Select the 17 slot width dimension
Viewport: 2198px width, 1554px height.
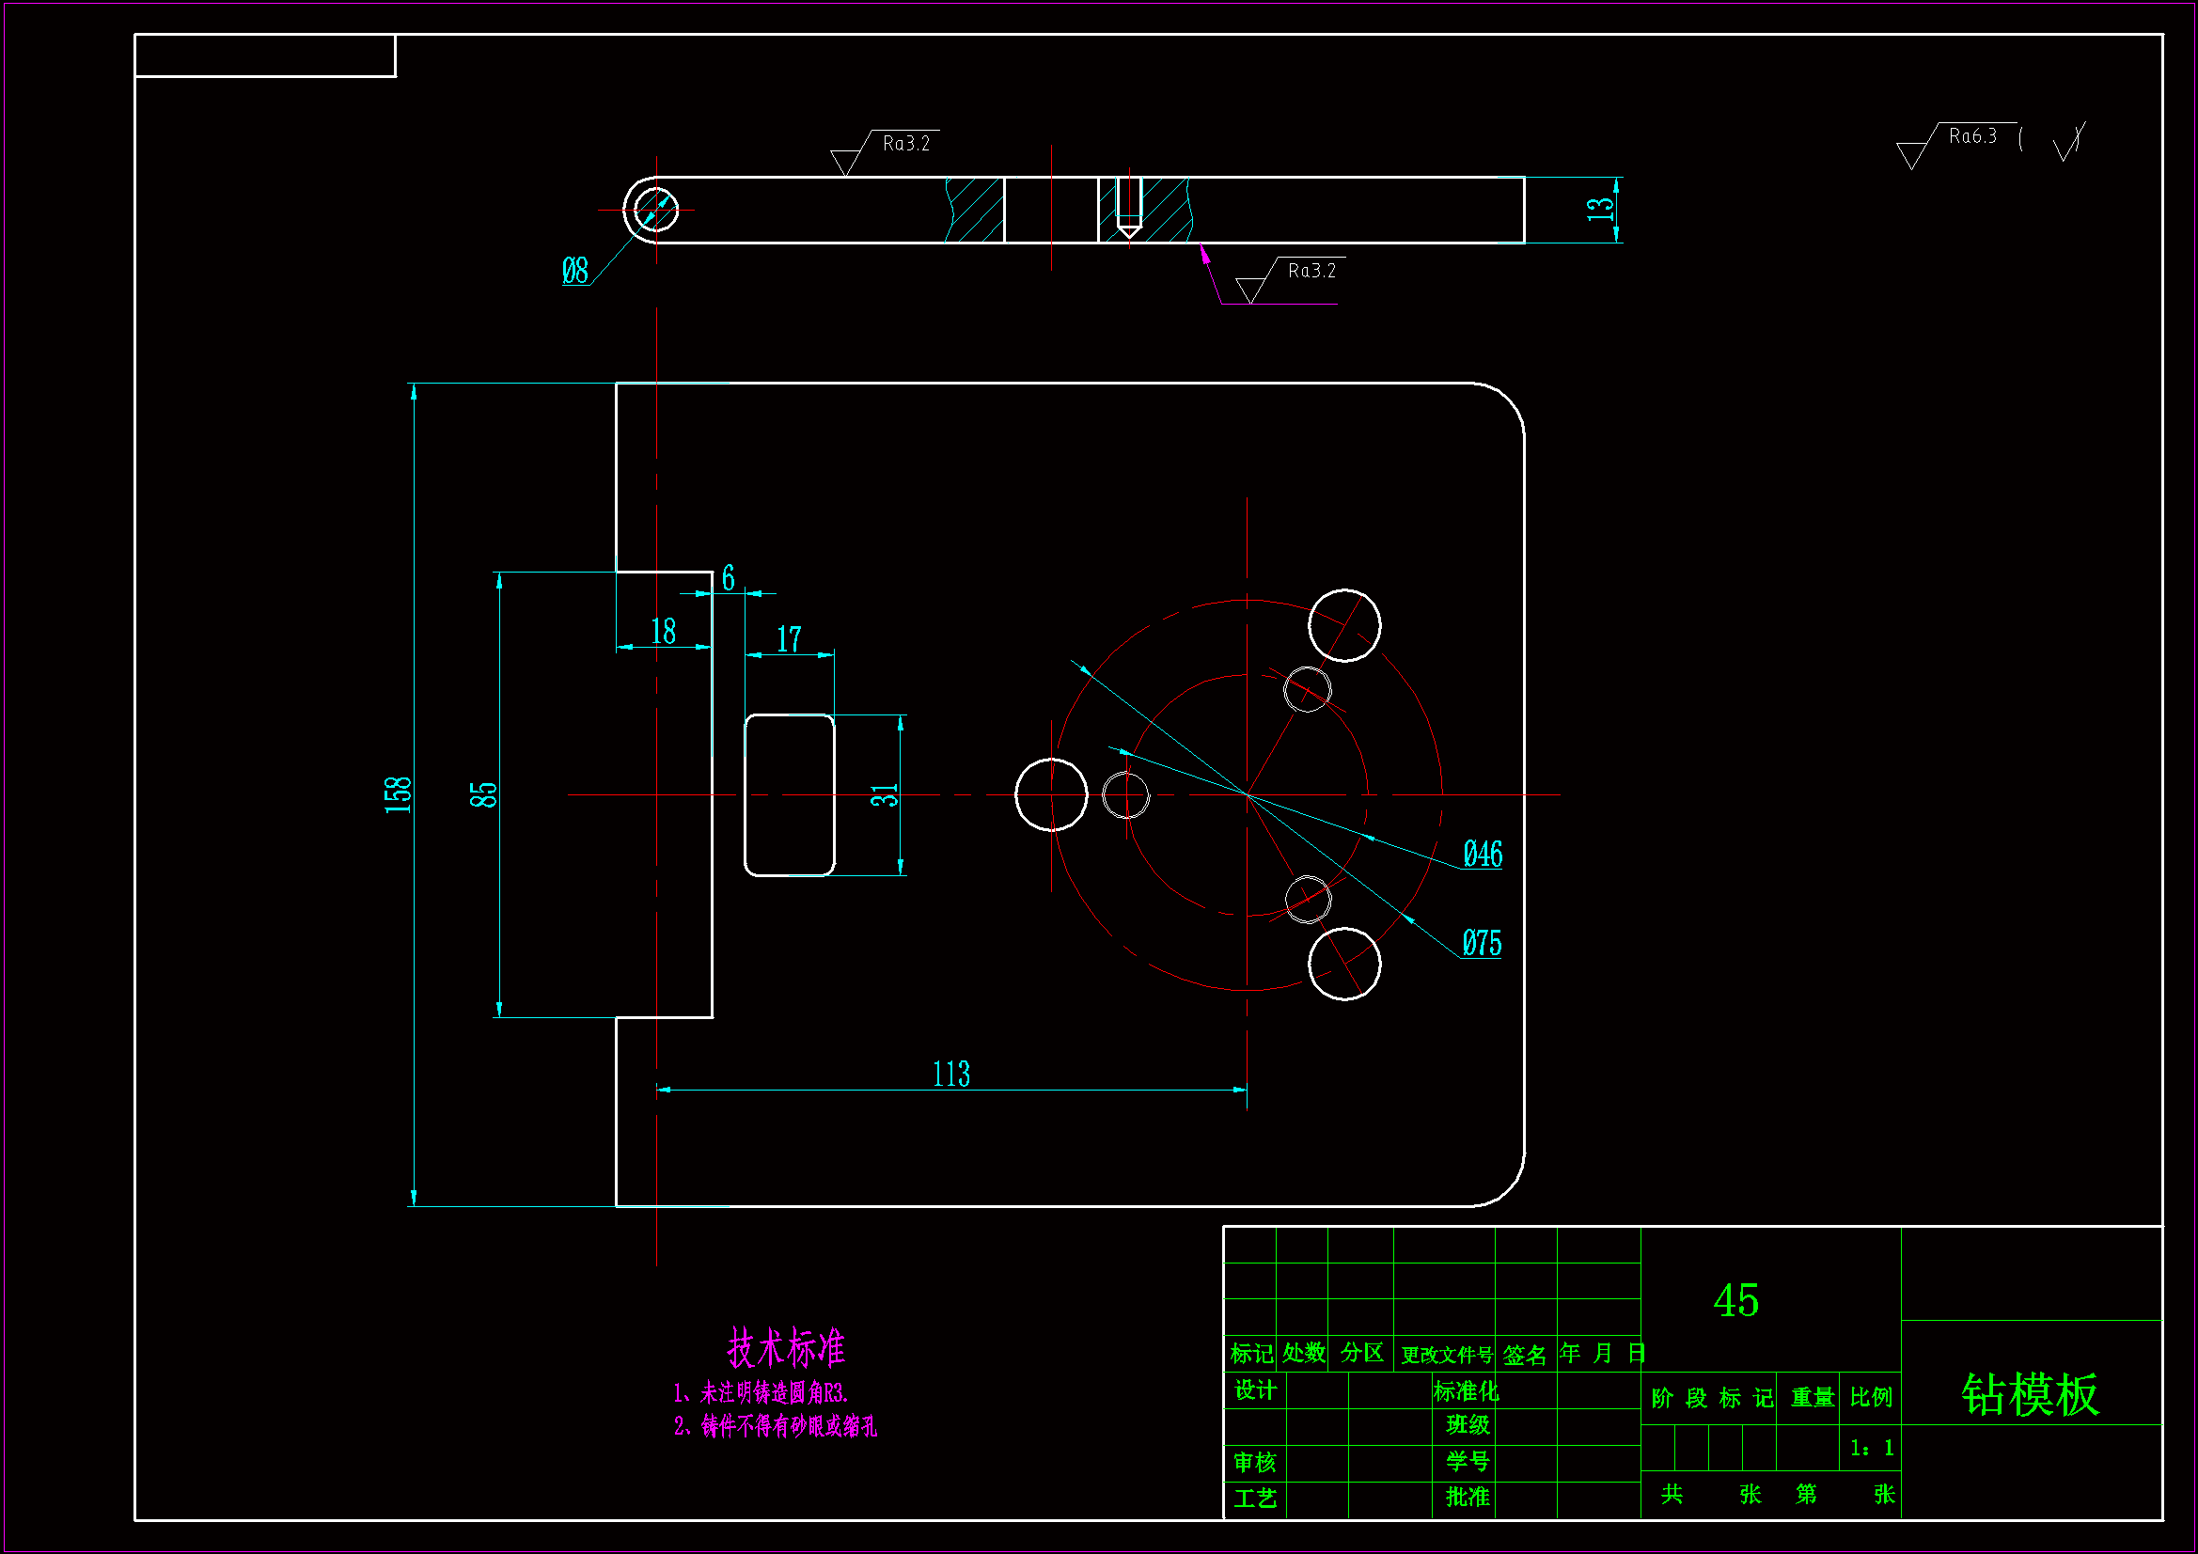point(789,638)
